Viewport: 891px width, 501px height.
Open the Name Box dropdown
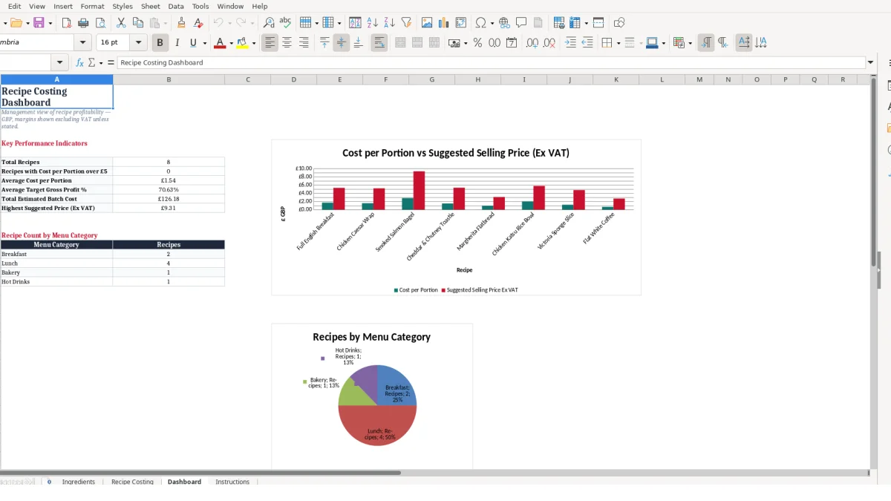click(60, 63)
